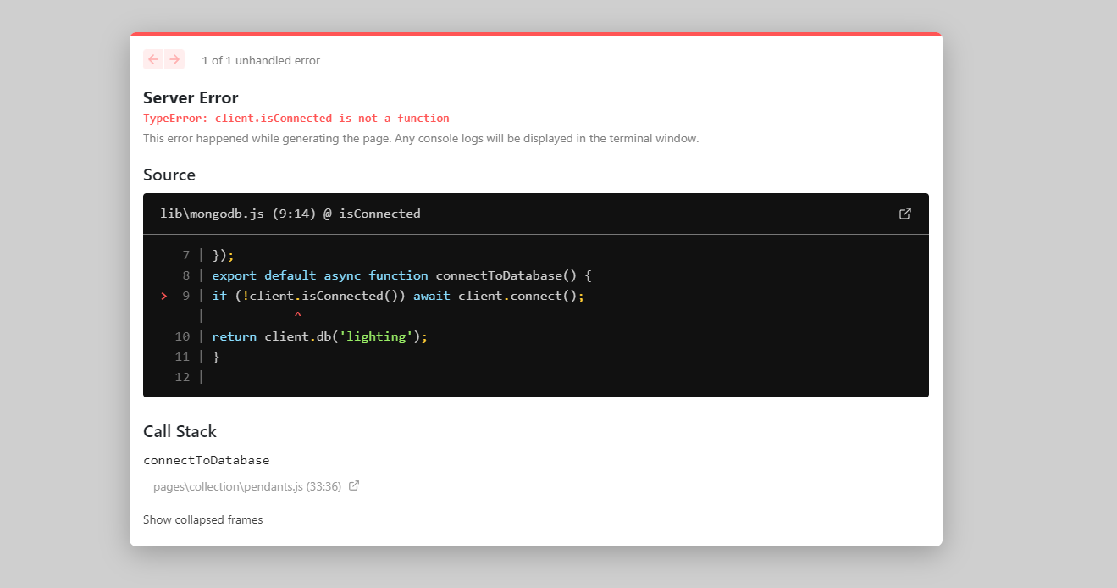1117x588 pixels.
Task: Click red chevron marker at line 9
Action: click(163, 296)
